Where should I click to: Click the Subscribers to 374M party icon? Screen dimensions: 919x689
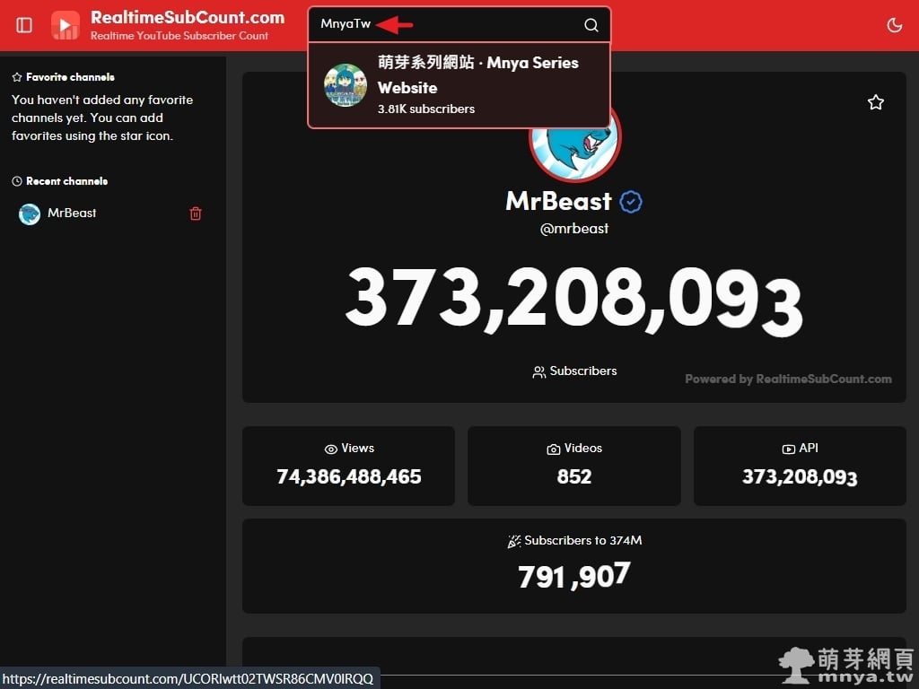(x=514, y=542)
